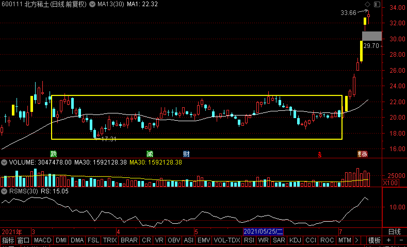Click the 17.31 low price label
This screenshot has height=247, width=407.
(108, 139)
